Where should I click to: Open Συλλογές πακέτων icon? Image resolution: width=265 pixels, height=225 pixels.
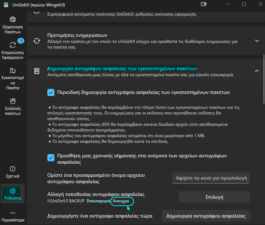pos(13,101)
